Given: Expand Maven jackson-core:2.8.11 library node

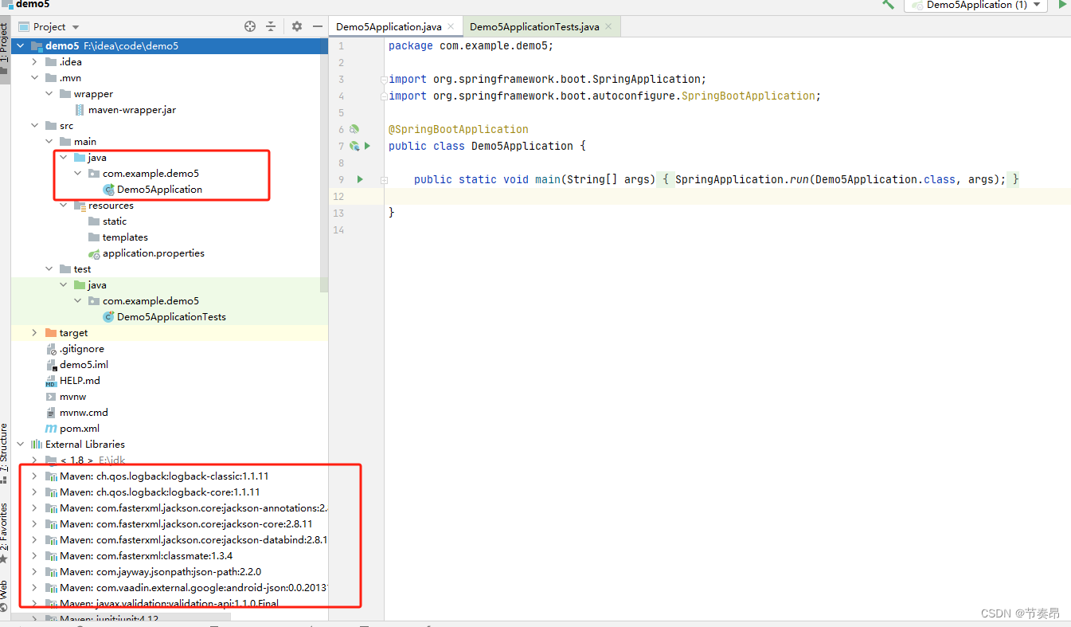Looking at the screenshot, I should pos(35,524).
